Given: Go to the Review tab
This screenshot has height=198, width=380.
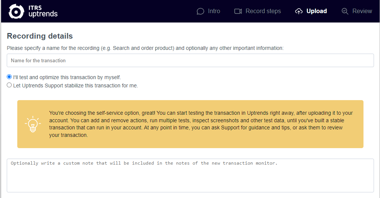Looking at the screenshot, I should [357, 11].
